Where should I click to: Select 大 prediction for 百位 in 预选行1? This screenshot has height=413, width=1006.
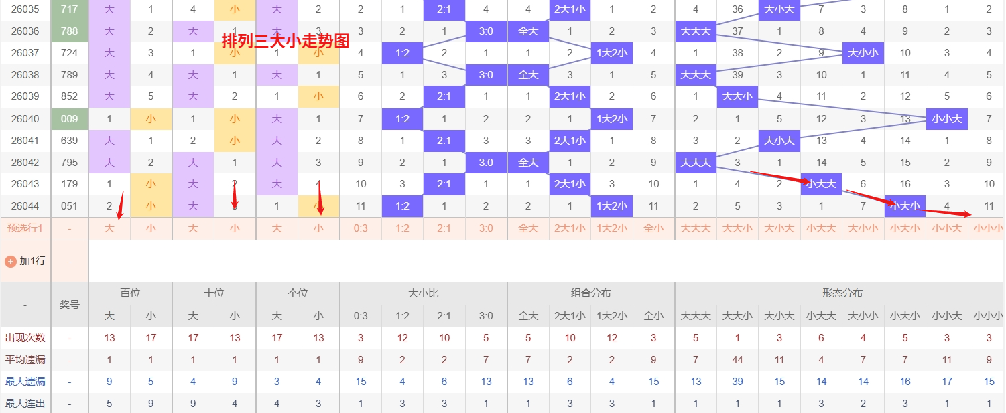pyautogui.click(x=109, y=228)
